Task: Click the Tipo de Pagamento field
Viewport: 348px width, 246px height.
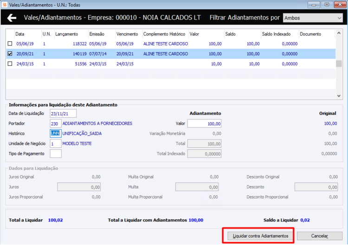Action: click(x=56, y=154)
